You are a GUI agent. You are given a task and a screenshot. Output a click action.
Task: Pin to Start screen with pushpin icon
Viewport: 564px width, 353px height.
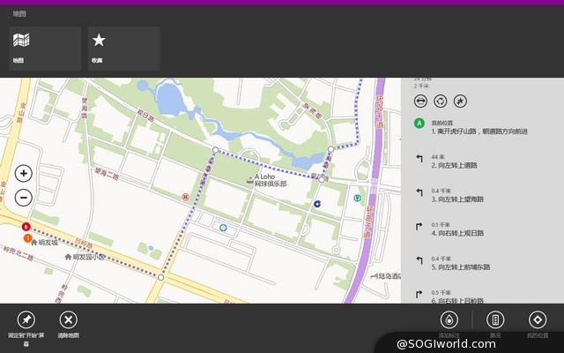click(26, 319)
